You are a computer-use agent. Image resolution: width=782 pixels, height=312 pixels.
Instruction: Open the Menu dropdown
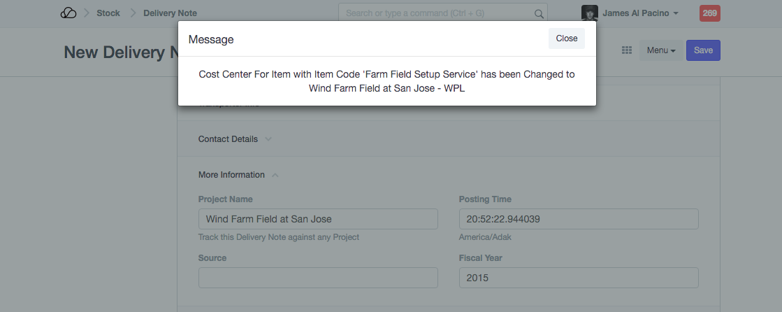[x=660, y=50]
